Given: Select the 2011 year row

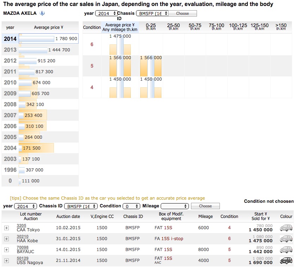Looking at the screenshot, I should (40, 72).
